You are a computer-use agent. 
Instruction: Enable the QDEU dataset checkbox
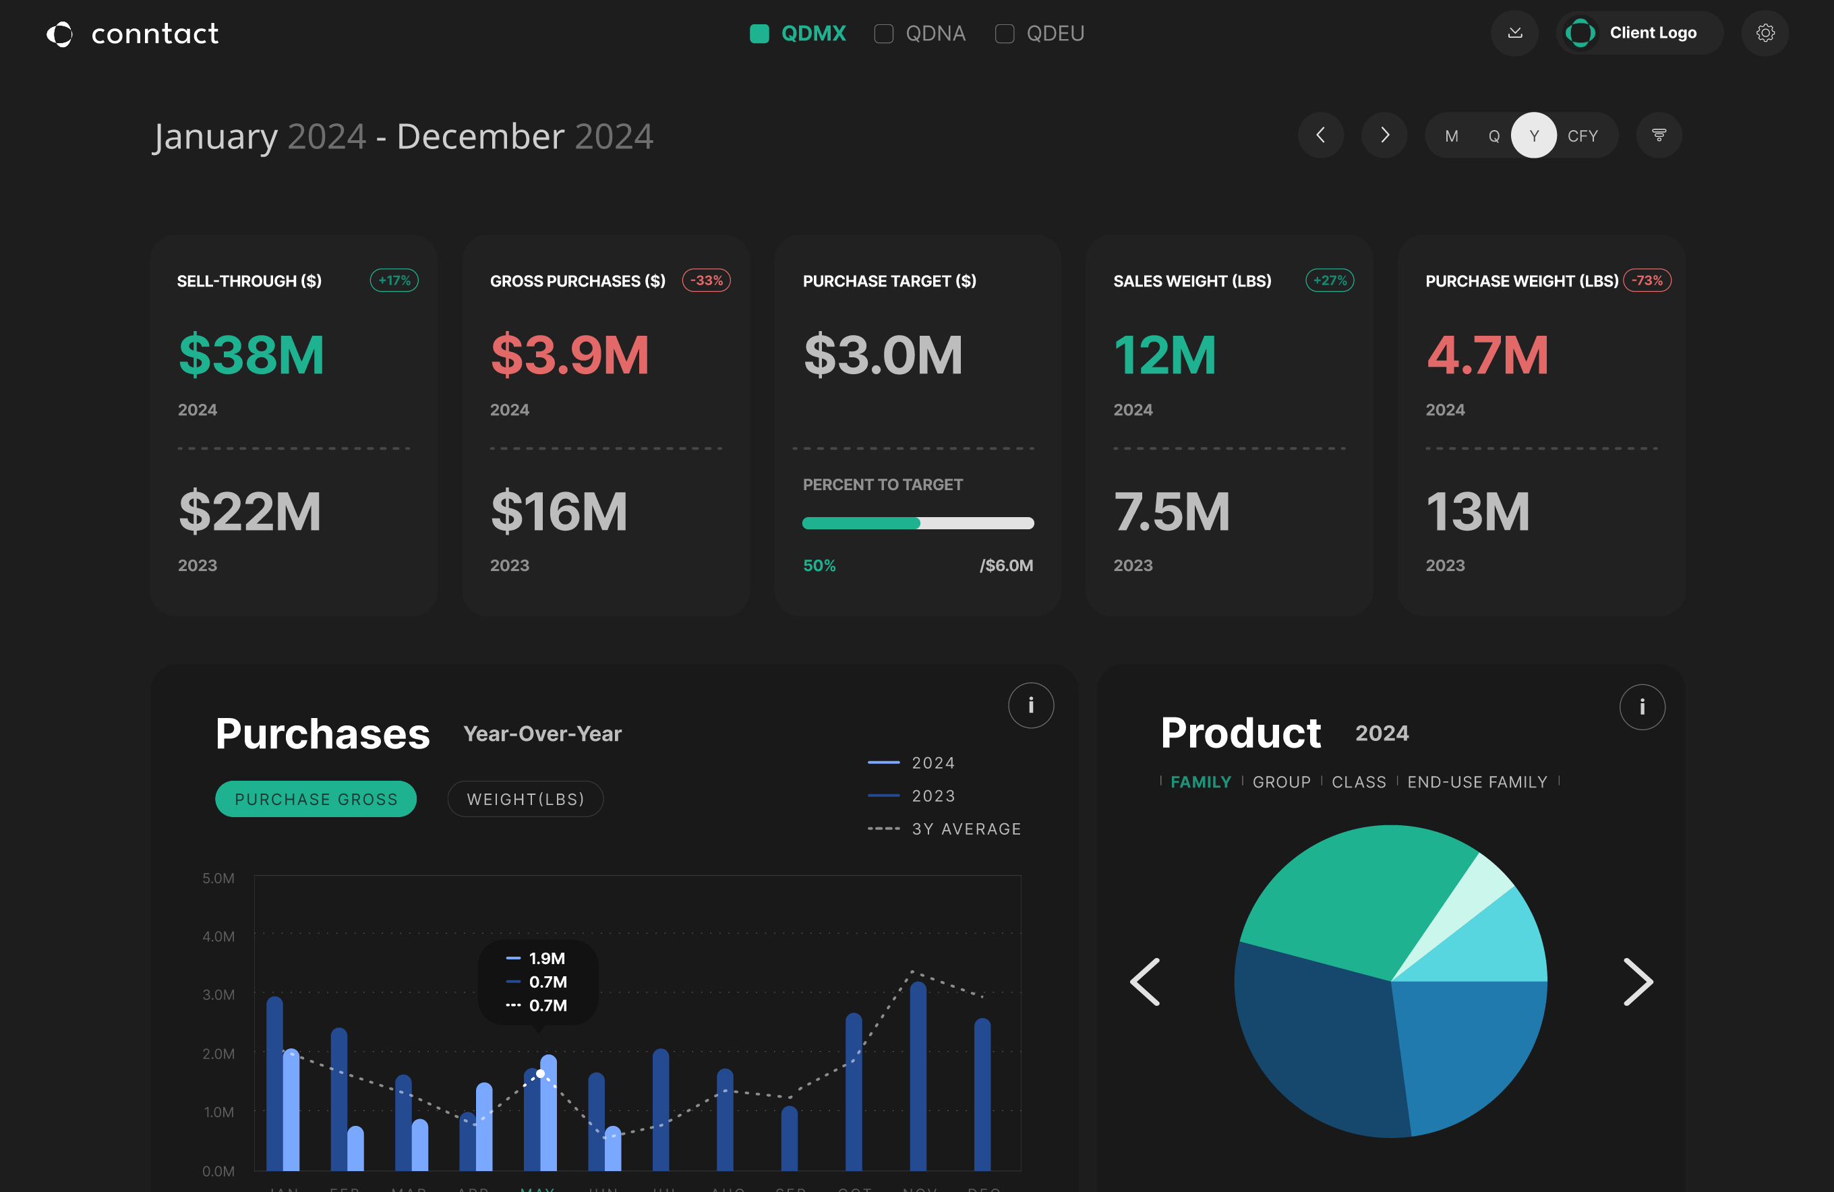(1004, 33)
